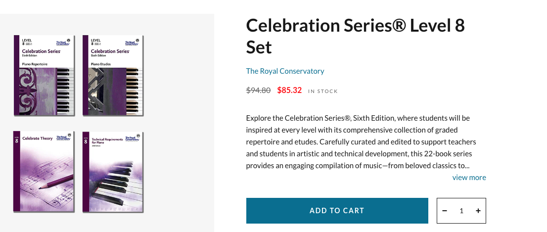
Task: Click the crossed-out price $94.80
Action: tap(258, 91)
